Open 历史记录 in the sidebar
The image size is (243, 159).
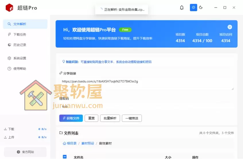[25, 45]
